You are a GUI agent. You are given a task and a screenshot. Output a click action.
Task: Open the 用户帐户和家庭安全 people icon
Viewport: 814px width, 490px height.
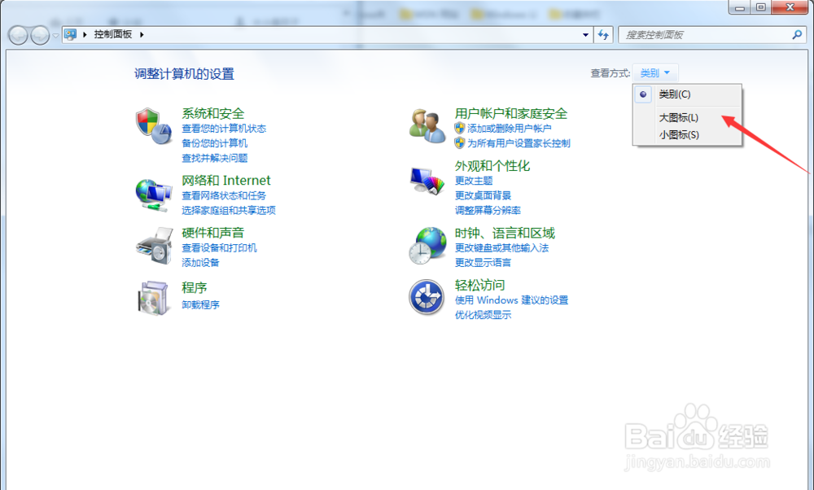[x=427, y=125]
